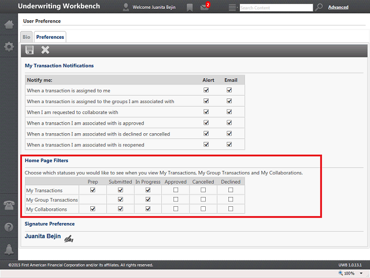Toggle Alert for declined or cancelled

tap(206, 134)
